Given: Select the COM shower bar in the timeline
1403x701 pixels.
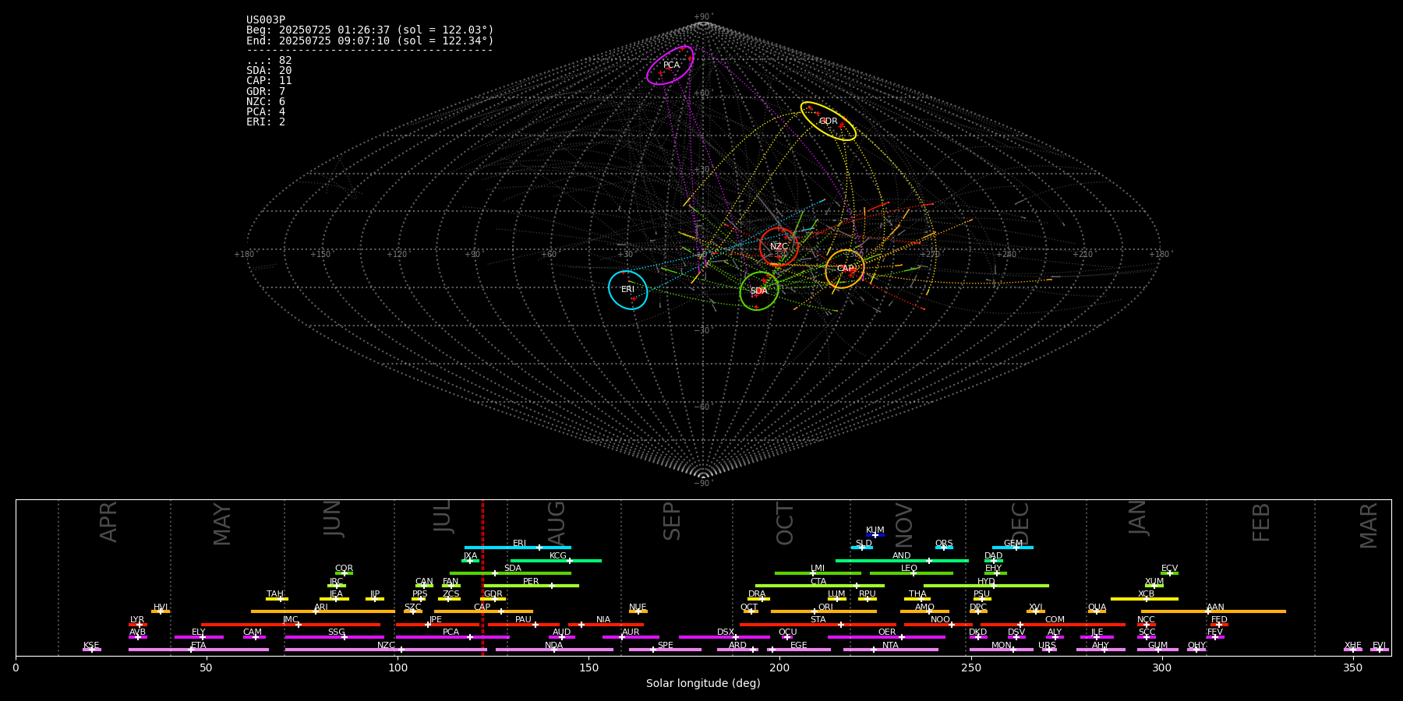Looking at the screenshot, I should point(1054,624).
